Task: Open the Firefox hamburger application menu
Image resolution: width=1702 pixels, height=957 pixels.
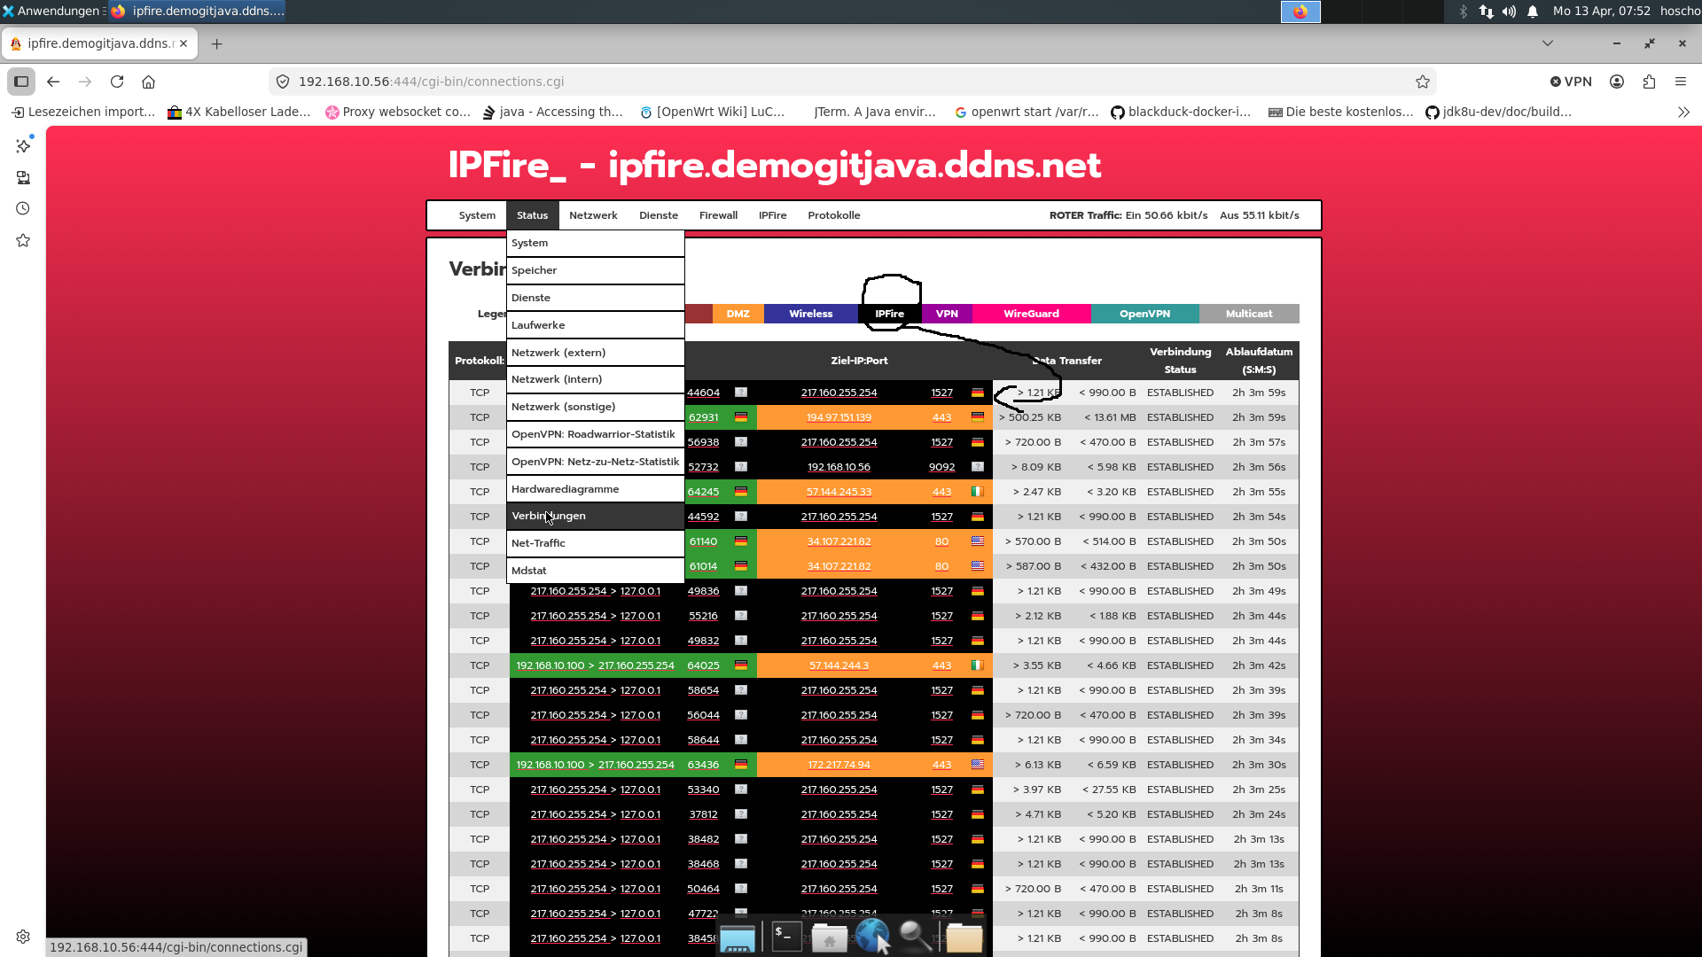Action: coord(1681,82)
